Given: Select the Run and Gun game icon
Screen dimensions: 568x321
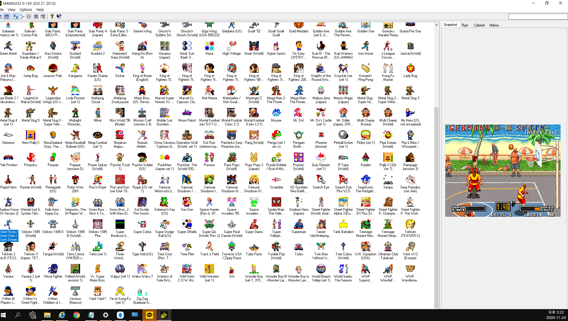Looking at the screenshot, I should [x=120, y=180].
